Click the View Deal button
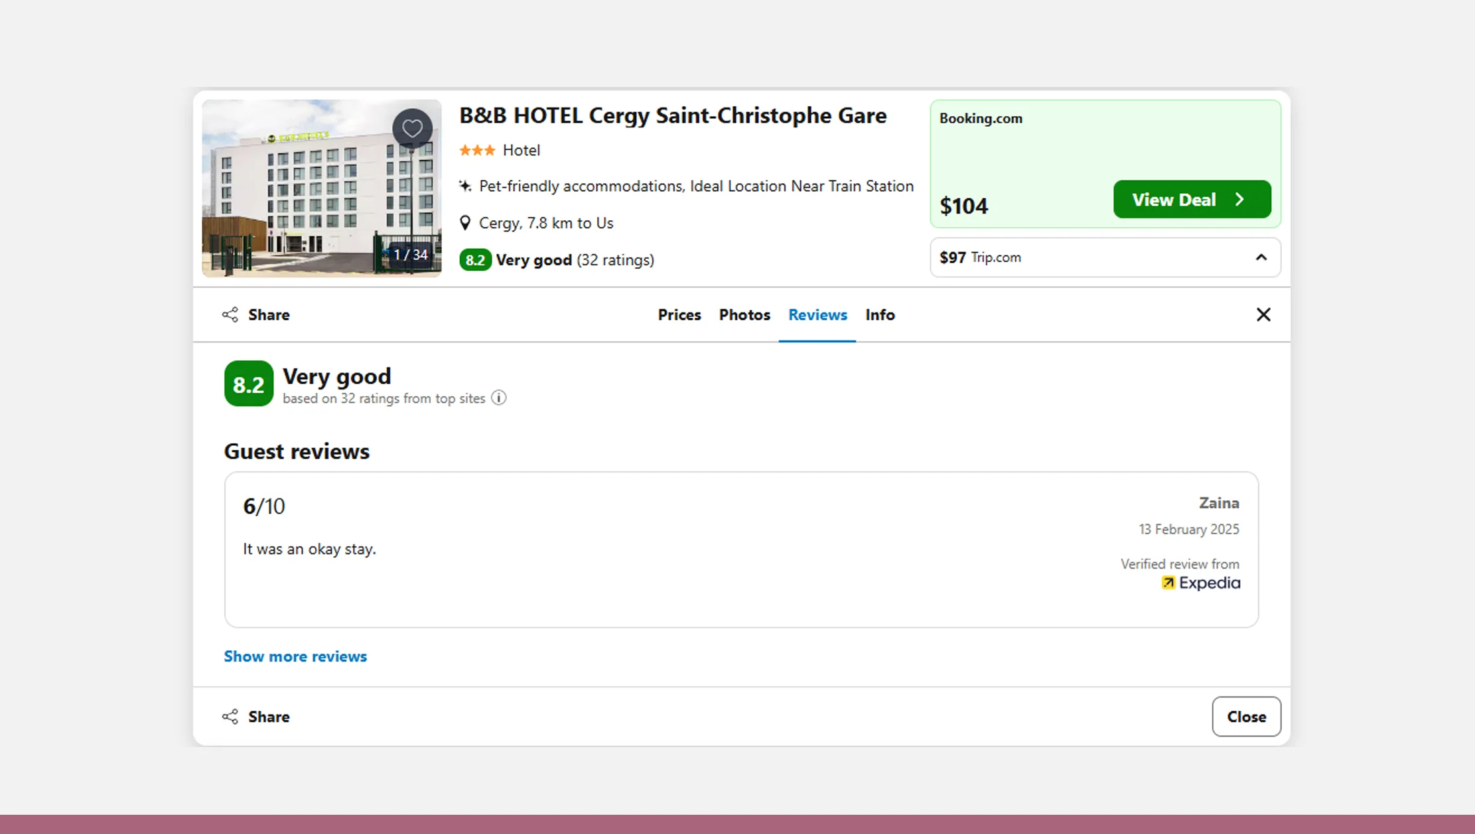The width and height of the screenshot is (1475, 834). coord(1192,200)
